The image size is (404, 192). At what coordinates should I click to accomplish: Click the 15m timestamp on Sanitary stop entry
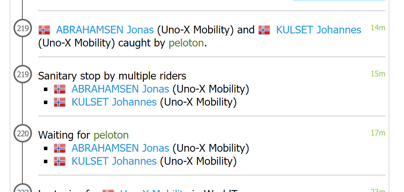click(378, 74)
